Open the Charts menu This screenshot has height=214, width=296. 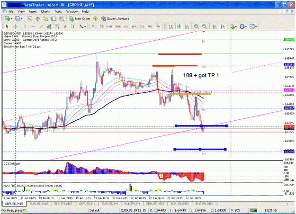45,11
